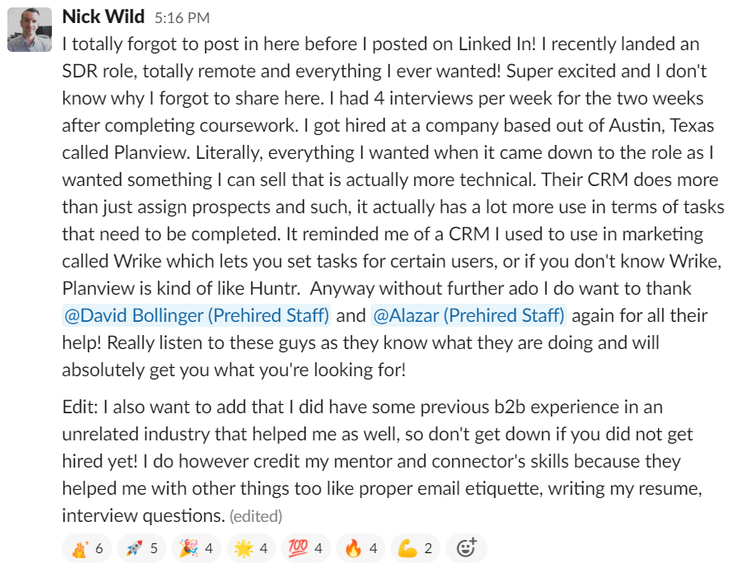This screenshot has height=568, width=734.
Task: Open the add reaction emoji picker
Action: 466,547
